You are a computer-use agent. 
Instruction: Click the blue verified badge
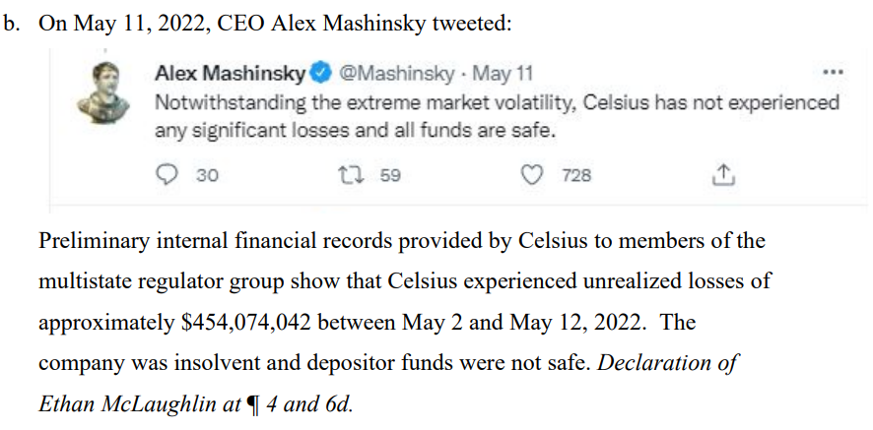pyautogui.click(x=322, y=73)
